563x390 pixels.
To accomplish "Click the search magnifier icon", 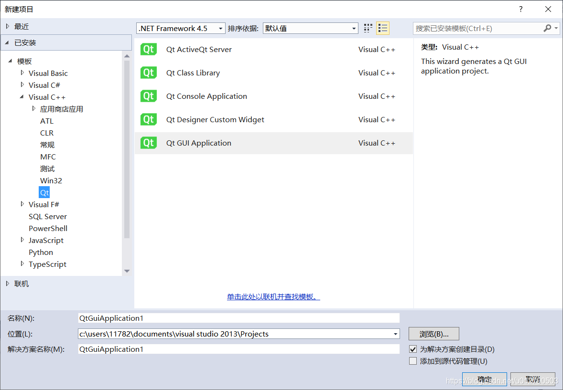I will 547,28.
